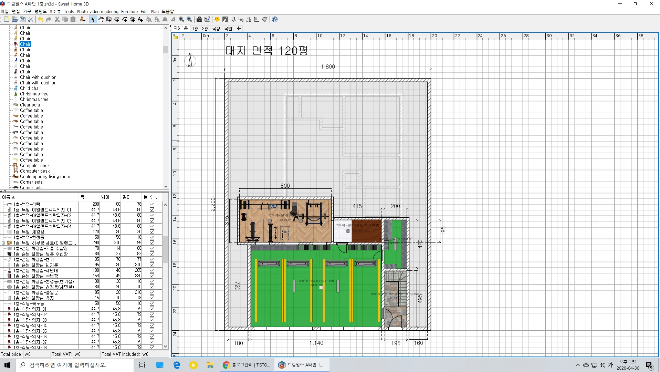This screenshot has width=660, height=372.
Task: Toggle visibility of 1층-부엌-재광창
Action: pos(152,231)
